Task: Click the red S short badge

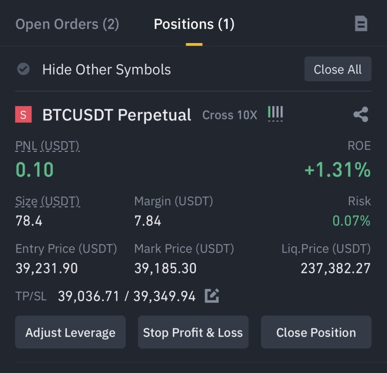Action: [23, 114]
